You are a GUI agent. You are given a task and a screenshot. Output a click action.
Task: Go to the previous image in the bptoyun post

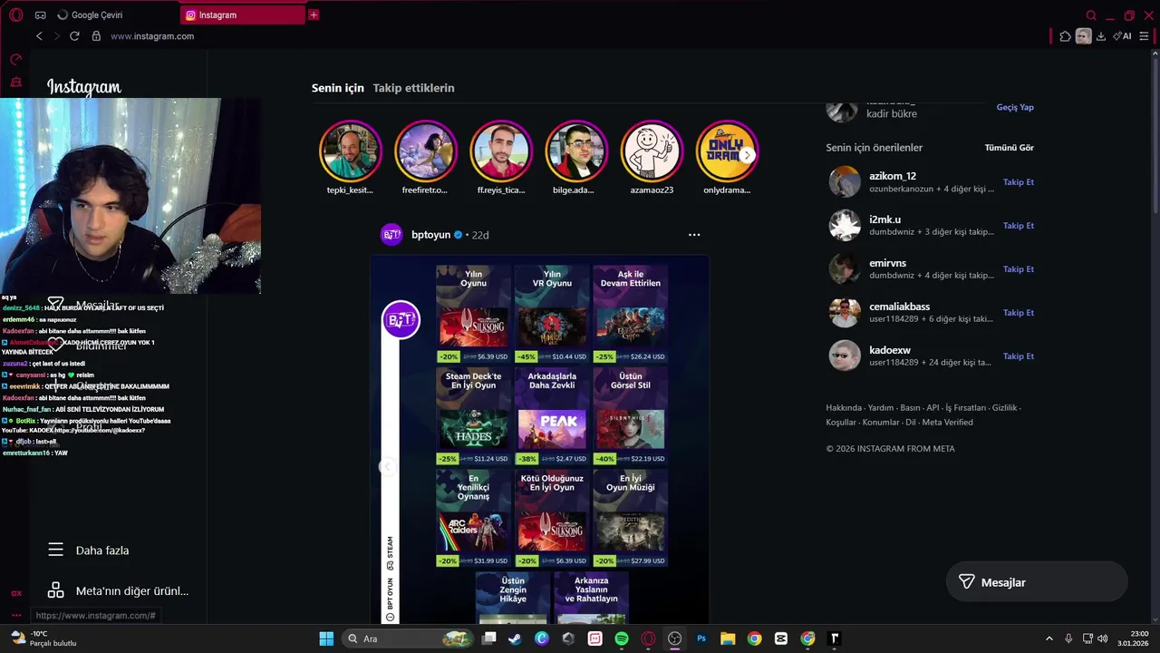pos(387,466)
